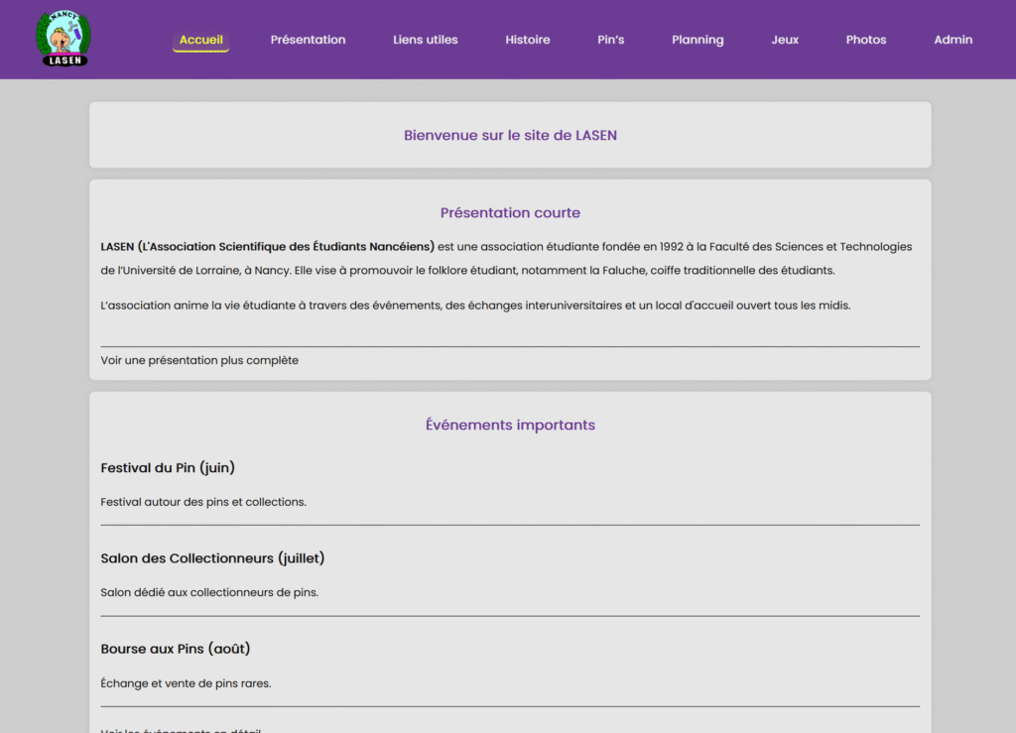Open the Pin's section
Image resolution: width=1016 pixels, height=733 pixels.
pyautogui.click(x=610, y=40)
